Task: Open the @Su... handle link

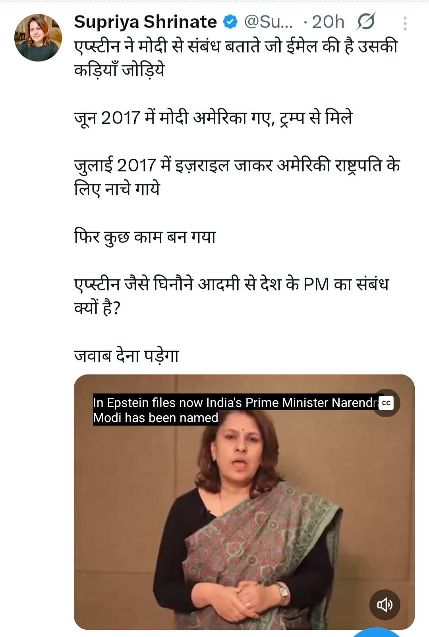Action: pos(268,22)
